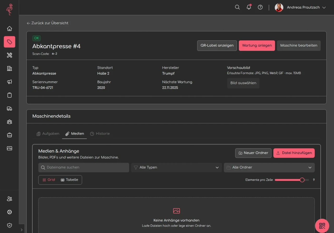Open the Historie tab
The height and width of the screenshot is (233, 334).
100,134
